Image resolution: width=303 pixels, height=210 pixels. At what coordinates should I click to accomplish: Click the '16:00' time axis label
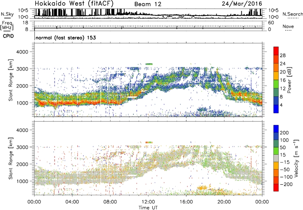pos(186,202)
